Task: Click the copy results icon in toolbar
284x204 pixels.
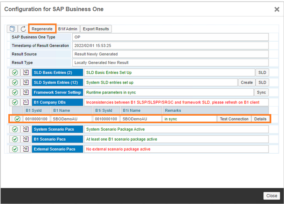Action: [12, 29]
